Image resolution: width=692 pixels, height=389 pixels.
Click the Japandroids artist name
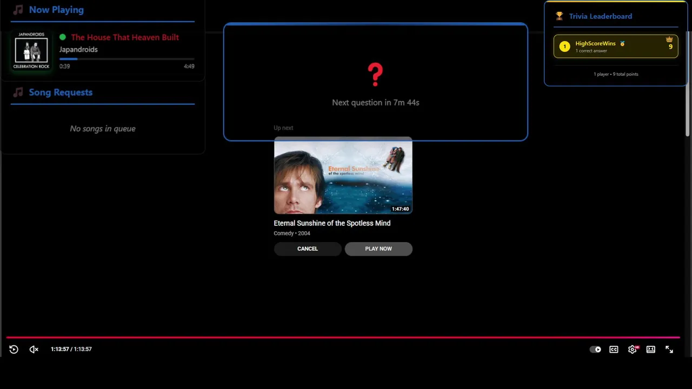pyautogui.click(x=78, y=49)
